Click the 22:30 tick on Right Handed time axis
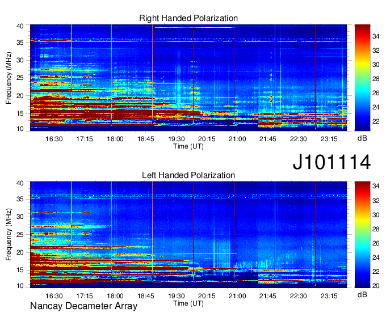The width and height of the screenshot is (386, 313). click(298, 139)
